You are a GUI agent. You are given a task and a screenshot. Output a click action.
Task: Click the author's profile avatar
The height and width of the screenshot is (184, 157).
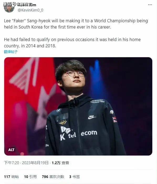tap(9, 8)
